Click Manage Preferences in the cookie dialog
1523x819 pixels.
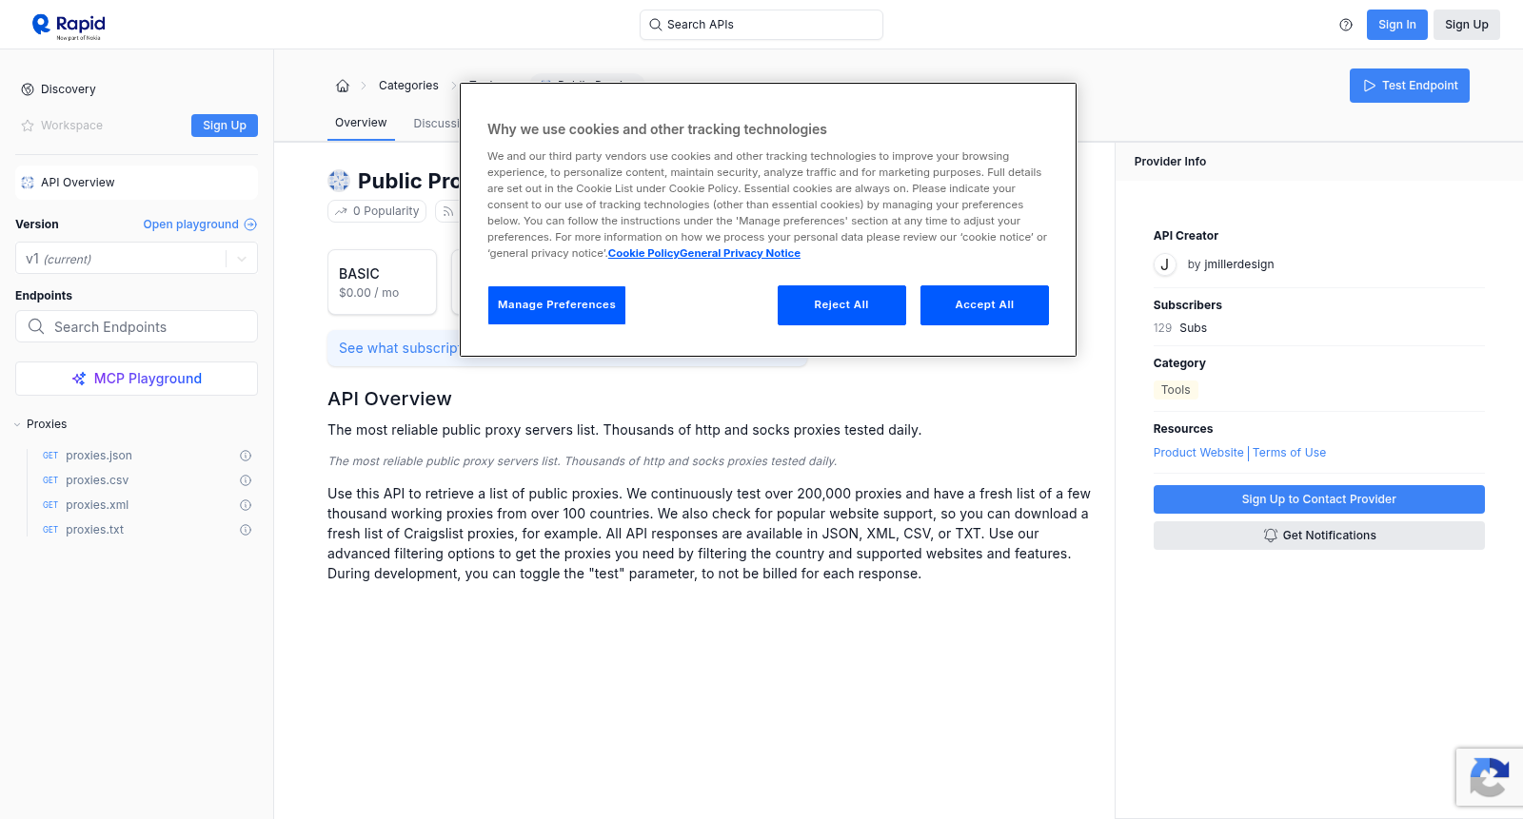(557, 305)
